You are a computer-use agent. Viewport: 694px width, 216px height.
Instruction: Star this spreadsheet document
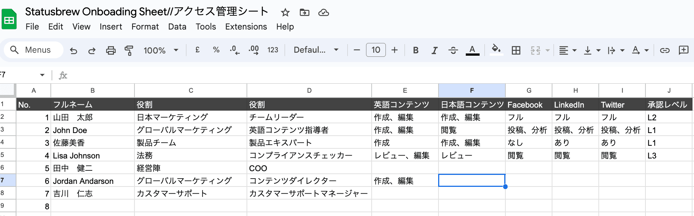click(285, 13)
